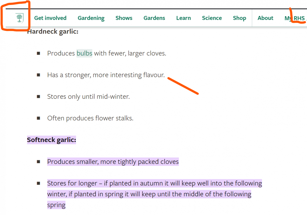Select Gardens in the navigation bar
Image resolution: width=307 pixels, height=215 pixels.
[x=154, y=18]
